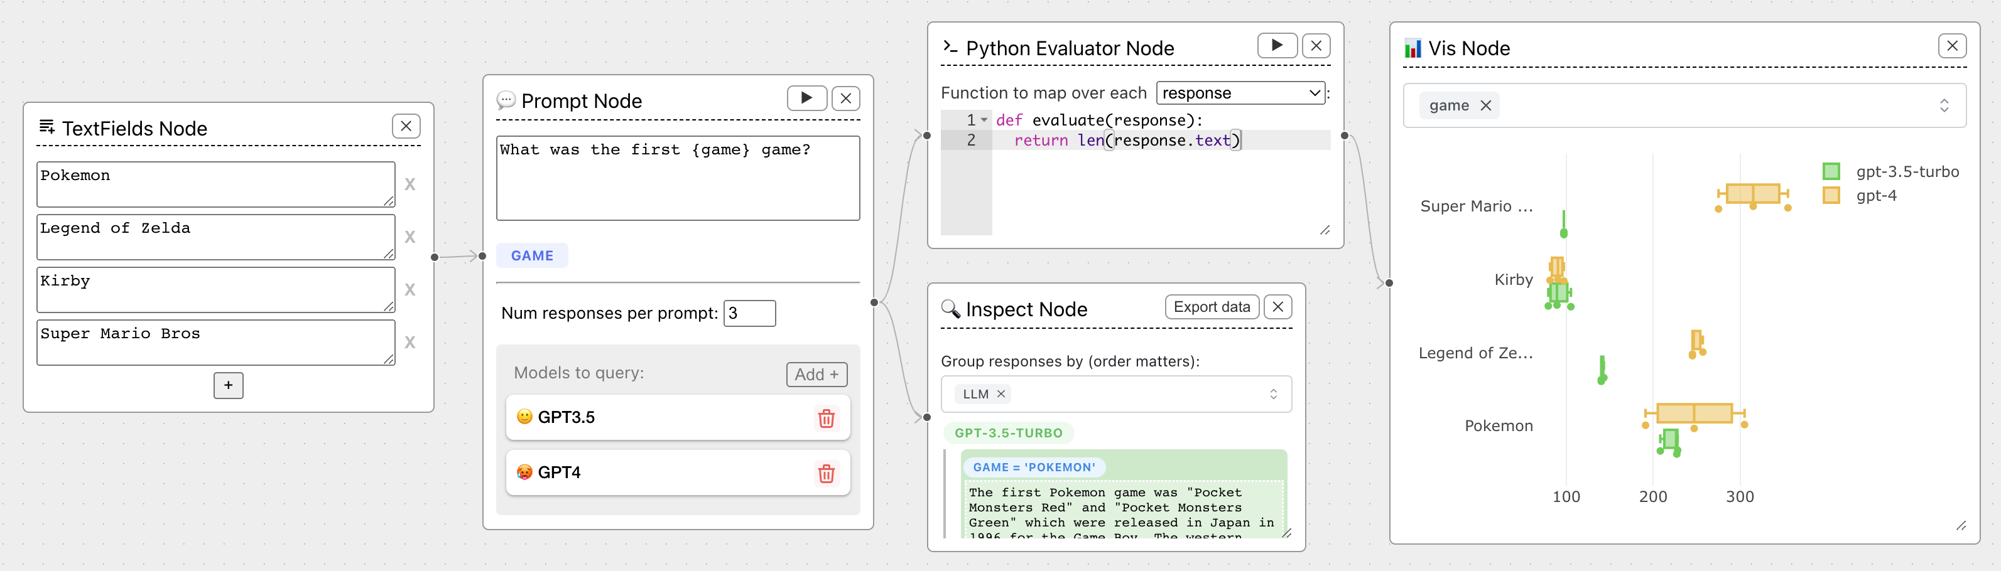The width and height of the screenshot is (2001, 571).
Task: Click the hot face emoji next to GPT4
Action: pos(524,472)
